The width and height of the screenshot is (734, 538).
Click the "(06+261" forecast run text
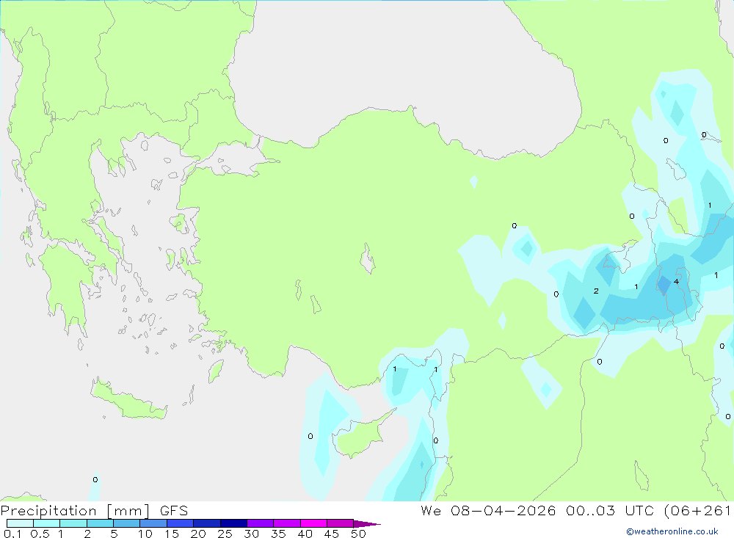click(697, 510)
